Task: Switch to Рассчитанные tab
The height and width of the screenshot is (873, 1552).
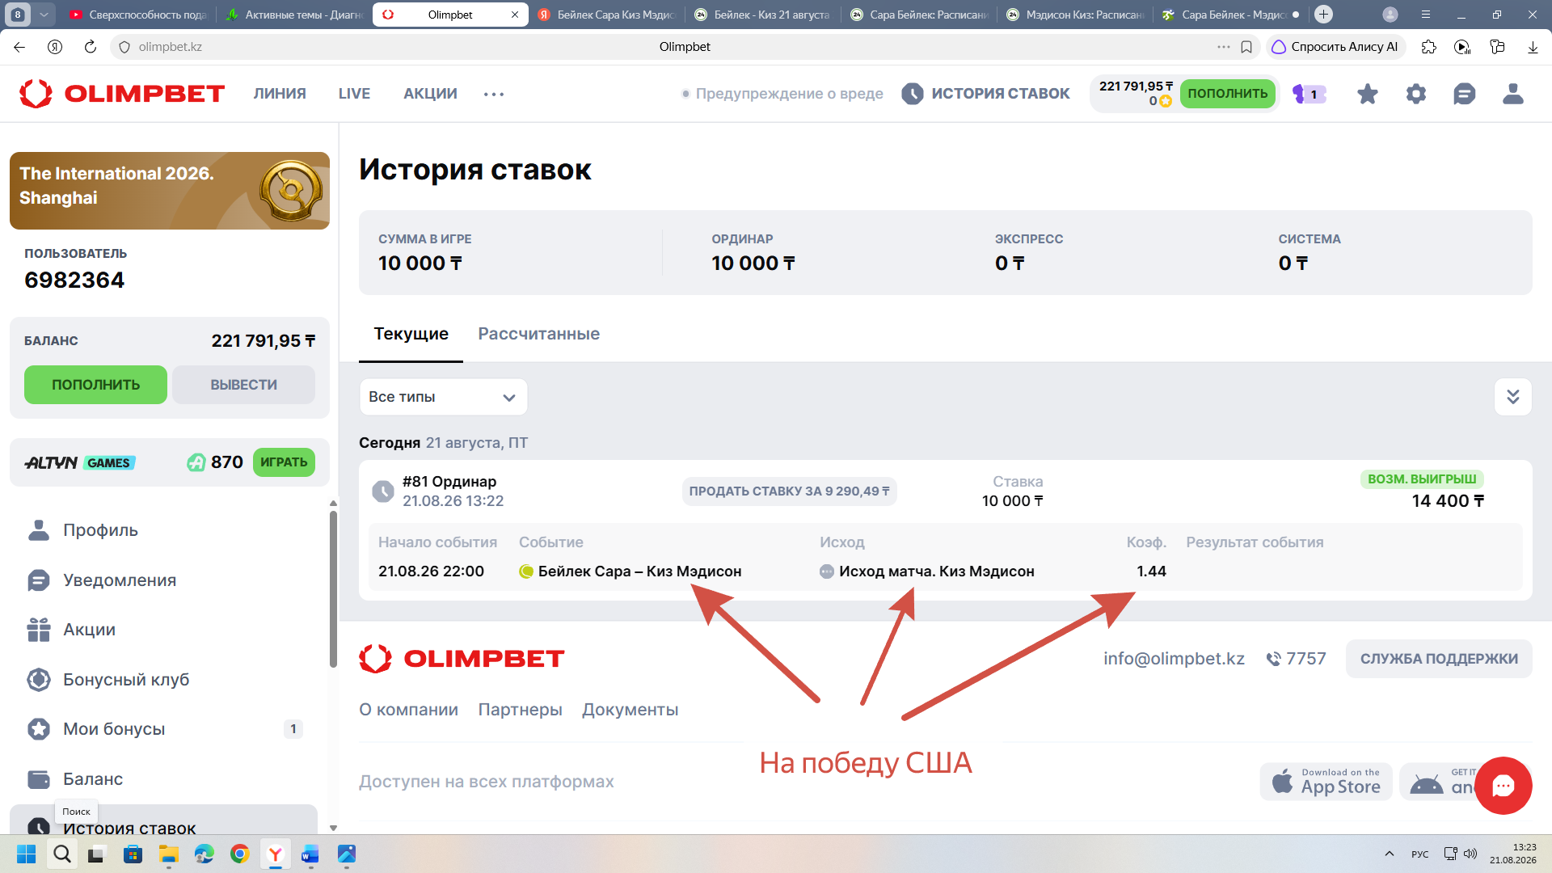Action: tap(538, 334)
